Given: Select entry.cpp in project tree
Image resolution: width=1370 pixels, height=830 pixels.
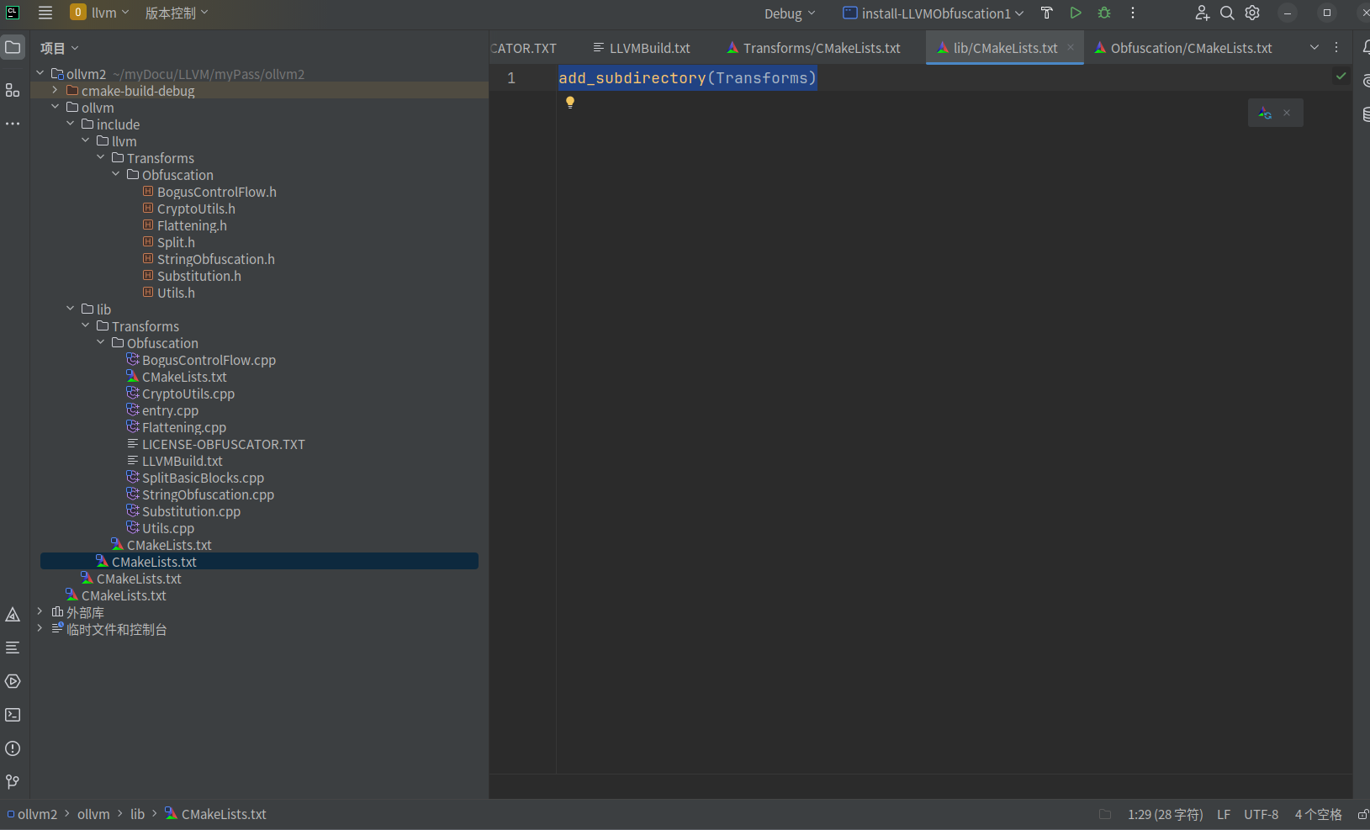Looking at the screenshot, I should click(x=170, y=410).
